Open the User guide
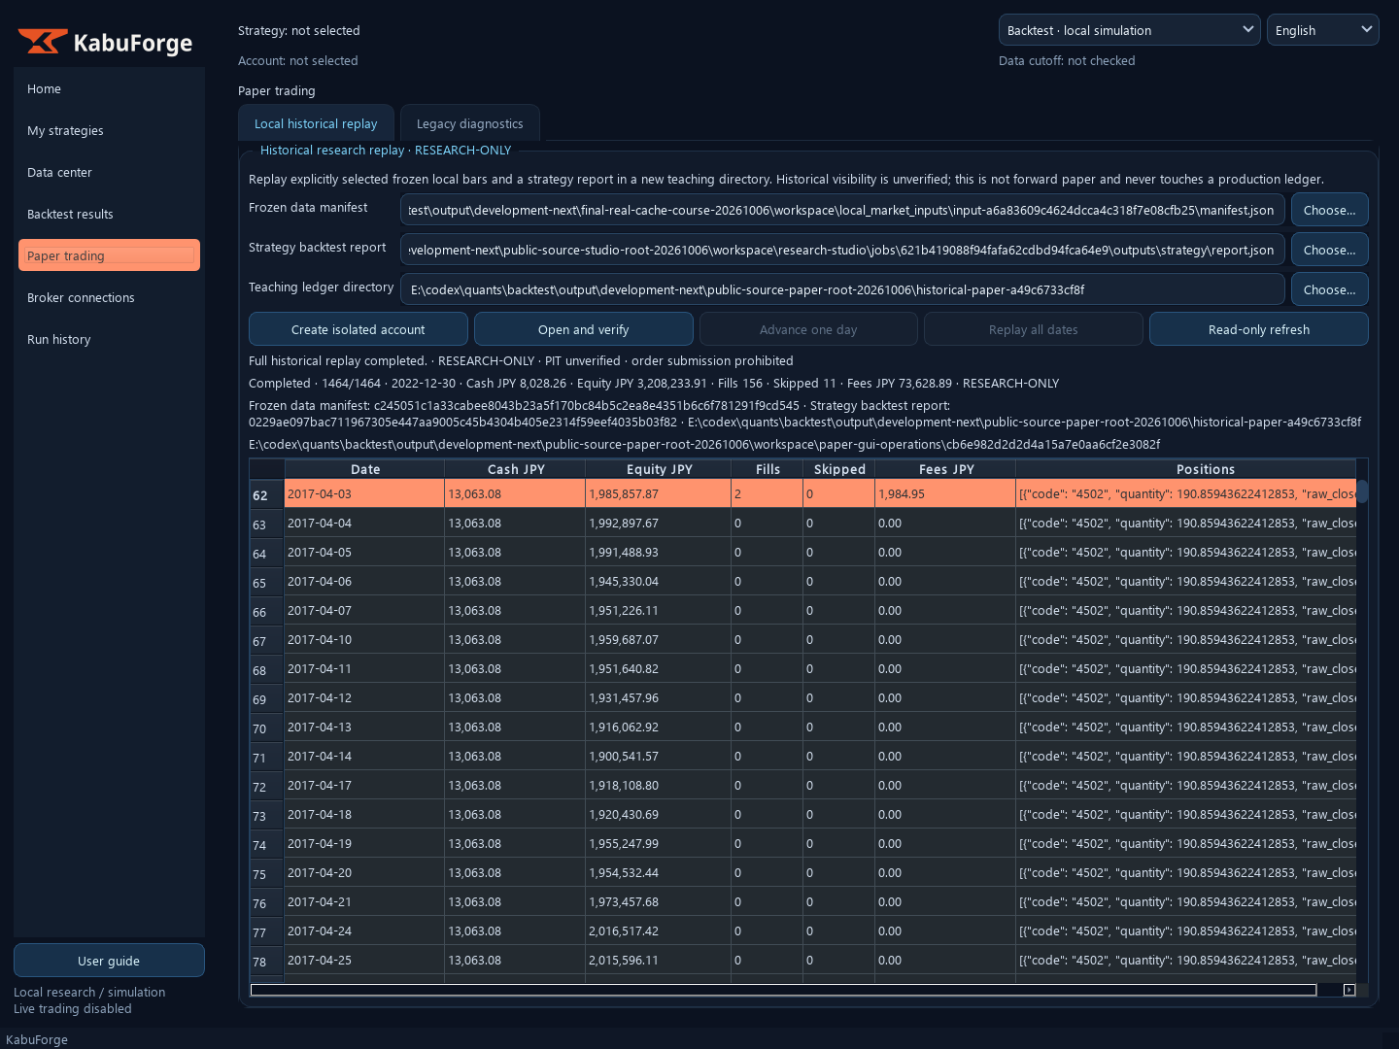The image size is (1399, 1049). click(x=109, y=961)
